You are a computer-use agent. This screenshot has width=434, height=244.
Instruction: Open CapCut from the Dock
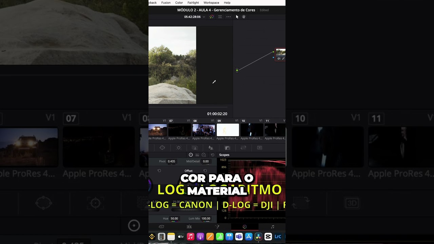coord(268,237)
